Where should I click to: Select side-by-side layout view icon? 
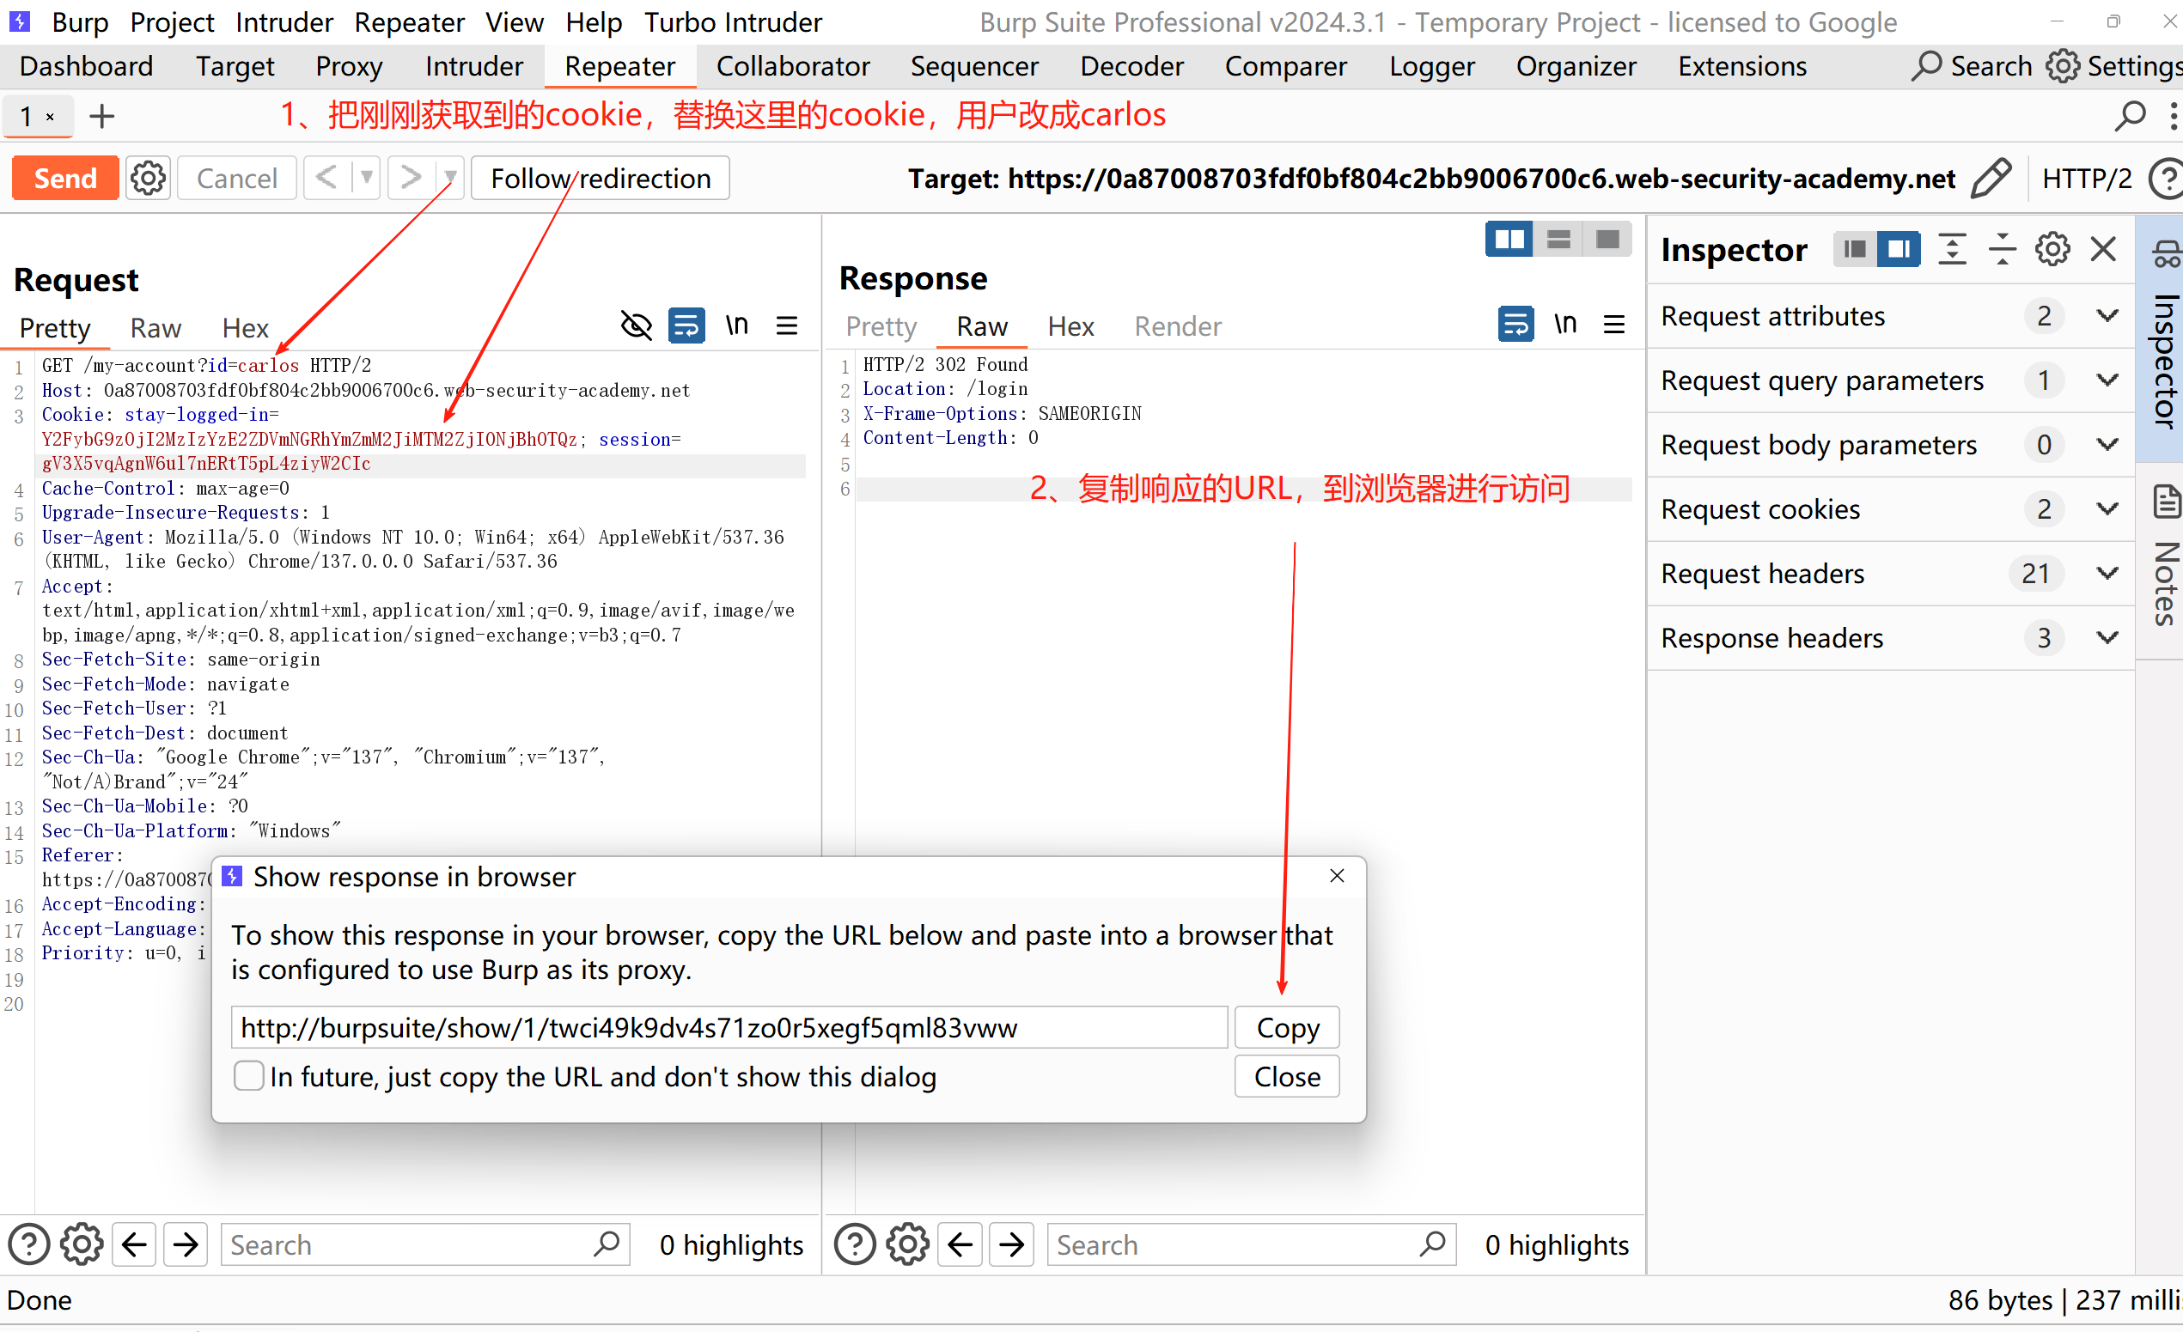point(1509,239)
